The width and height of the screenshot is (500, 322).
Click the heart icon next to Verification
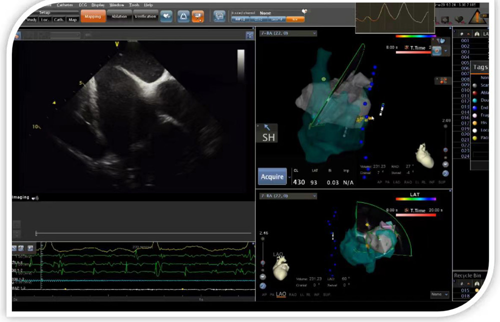tap(167, 16)
